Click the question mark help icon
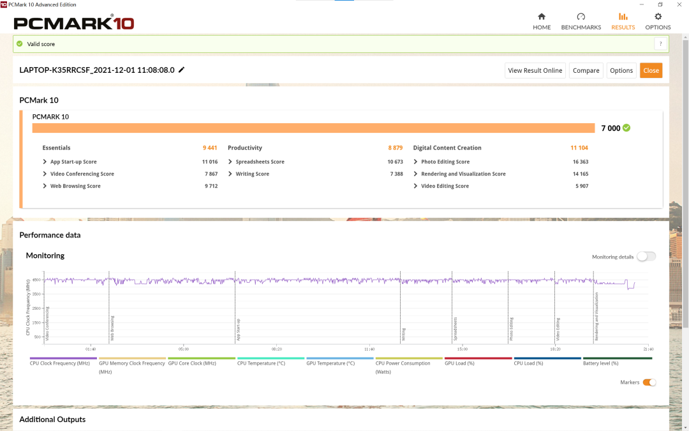The height and width of the screenshot is (431, 689). click(660, 44)
